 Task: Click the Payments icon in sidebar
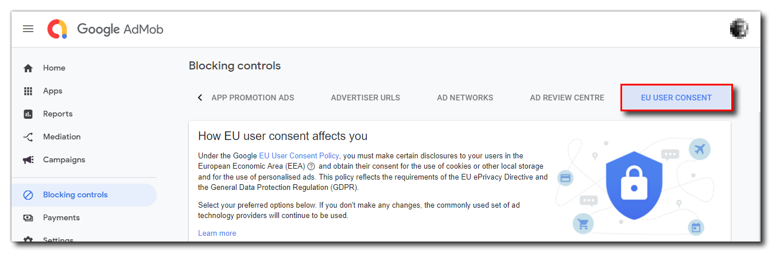coord(28,218)
